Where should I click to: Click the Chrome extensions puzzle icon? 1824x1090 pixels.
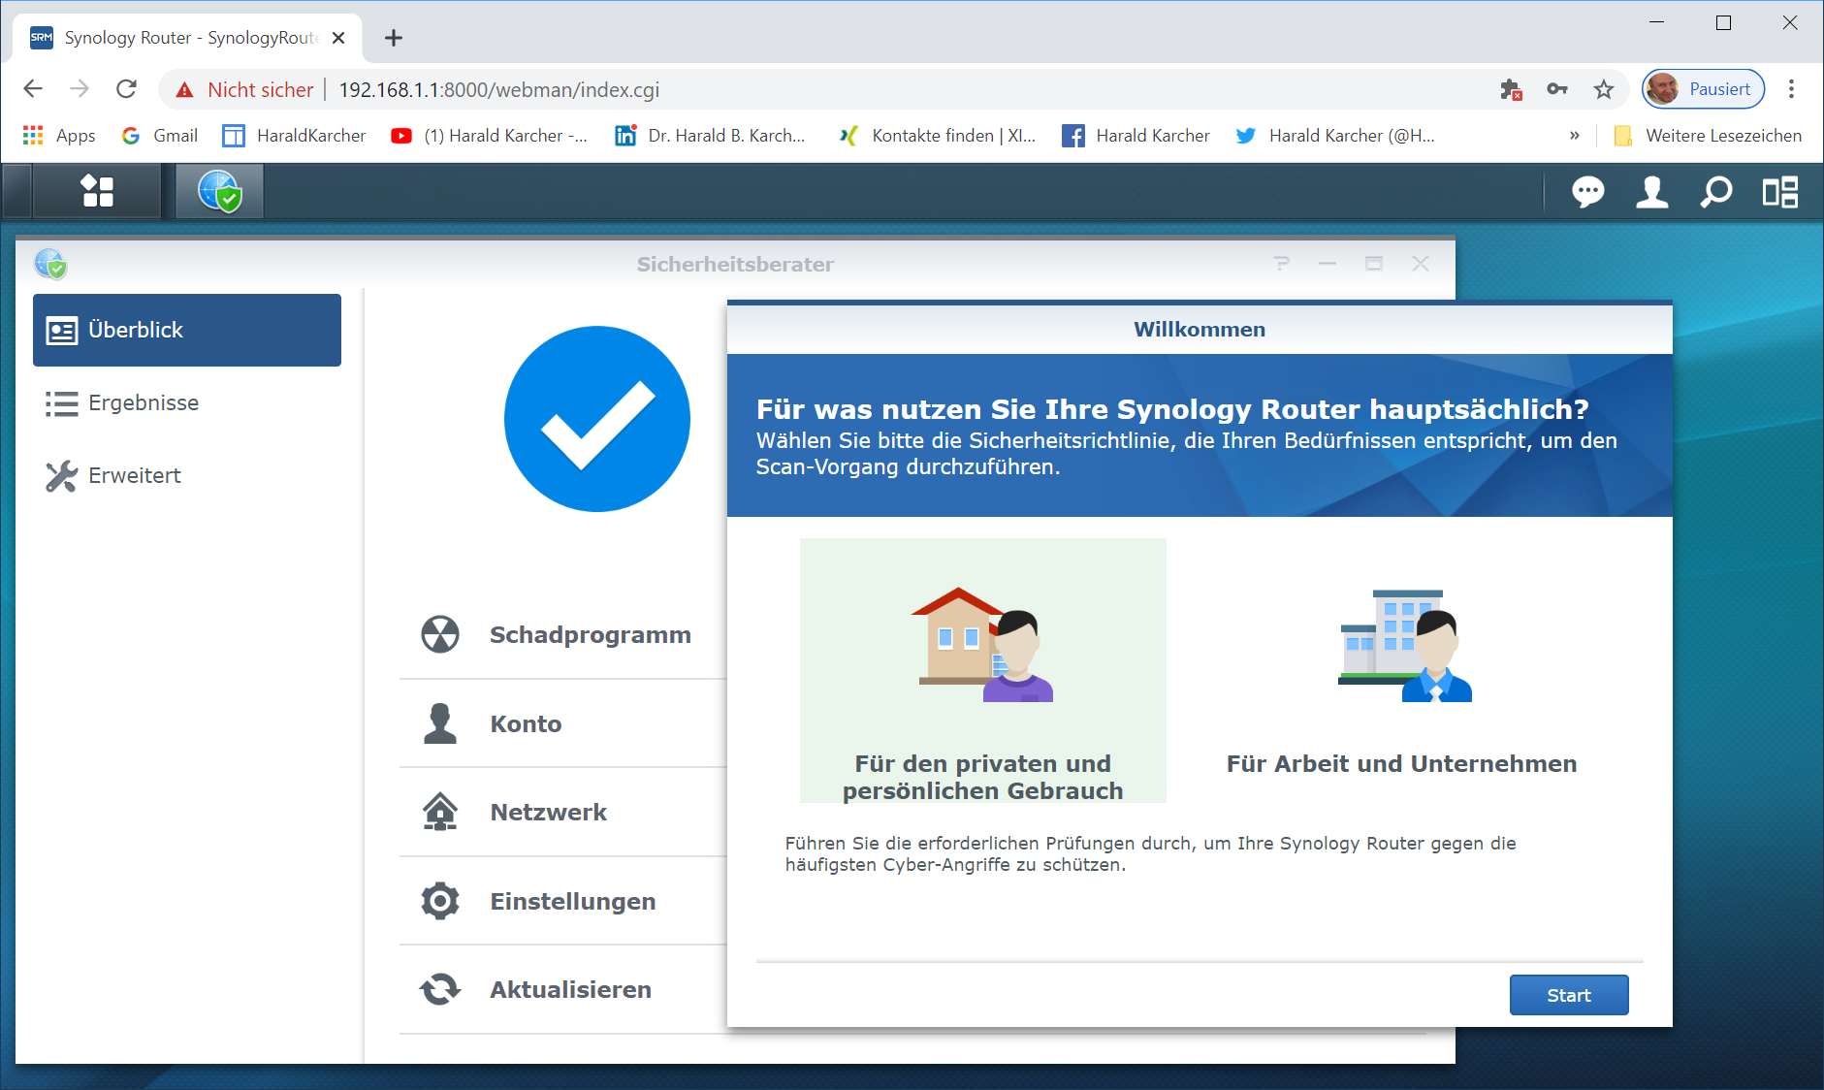pos(1510,89)
